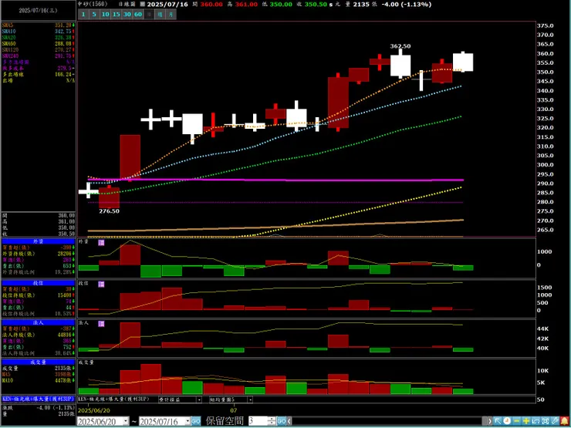This screenshot has width=571, height=428.
Task: Click the undo/return arrow icon
Action: click(x=536, y=421)
